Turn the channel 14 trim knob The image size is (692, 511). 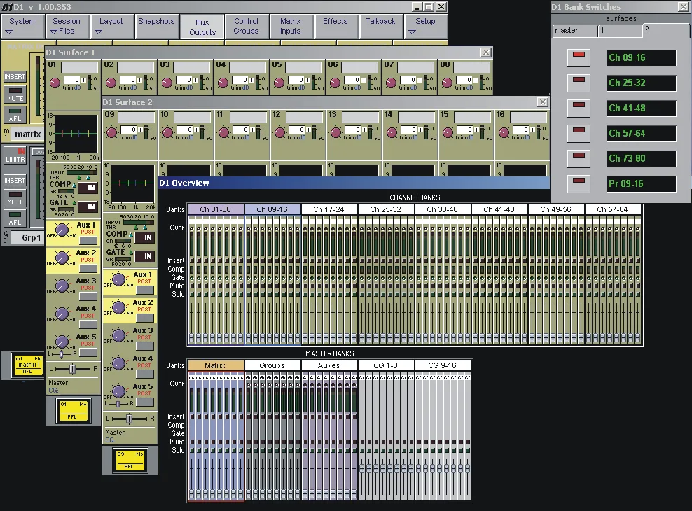click(x=392, y=132)
